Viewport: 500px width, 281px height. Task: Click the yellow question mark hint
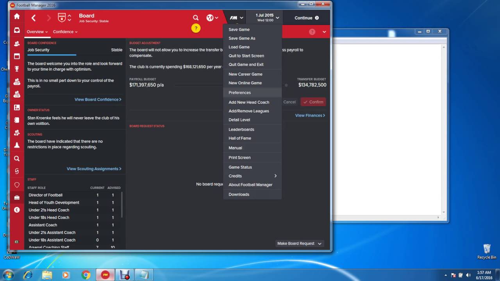(196, 28)
